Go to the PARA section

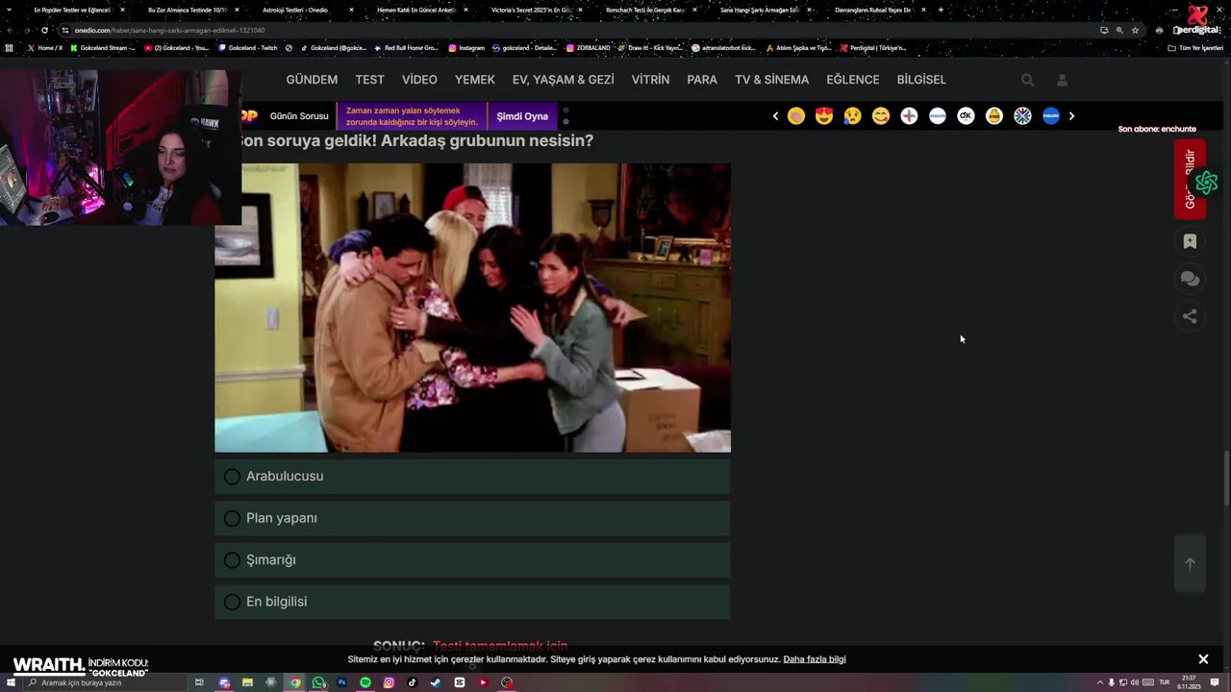click(702, 80)
